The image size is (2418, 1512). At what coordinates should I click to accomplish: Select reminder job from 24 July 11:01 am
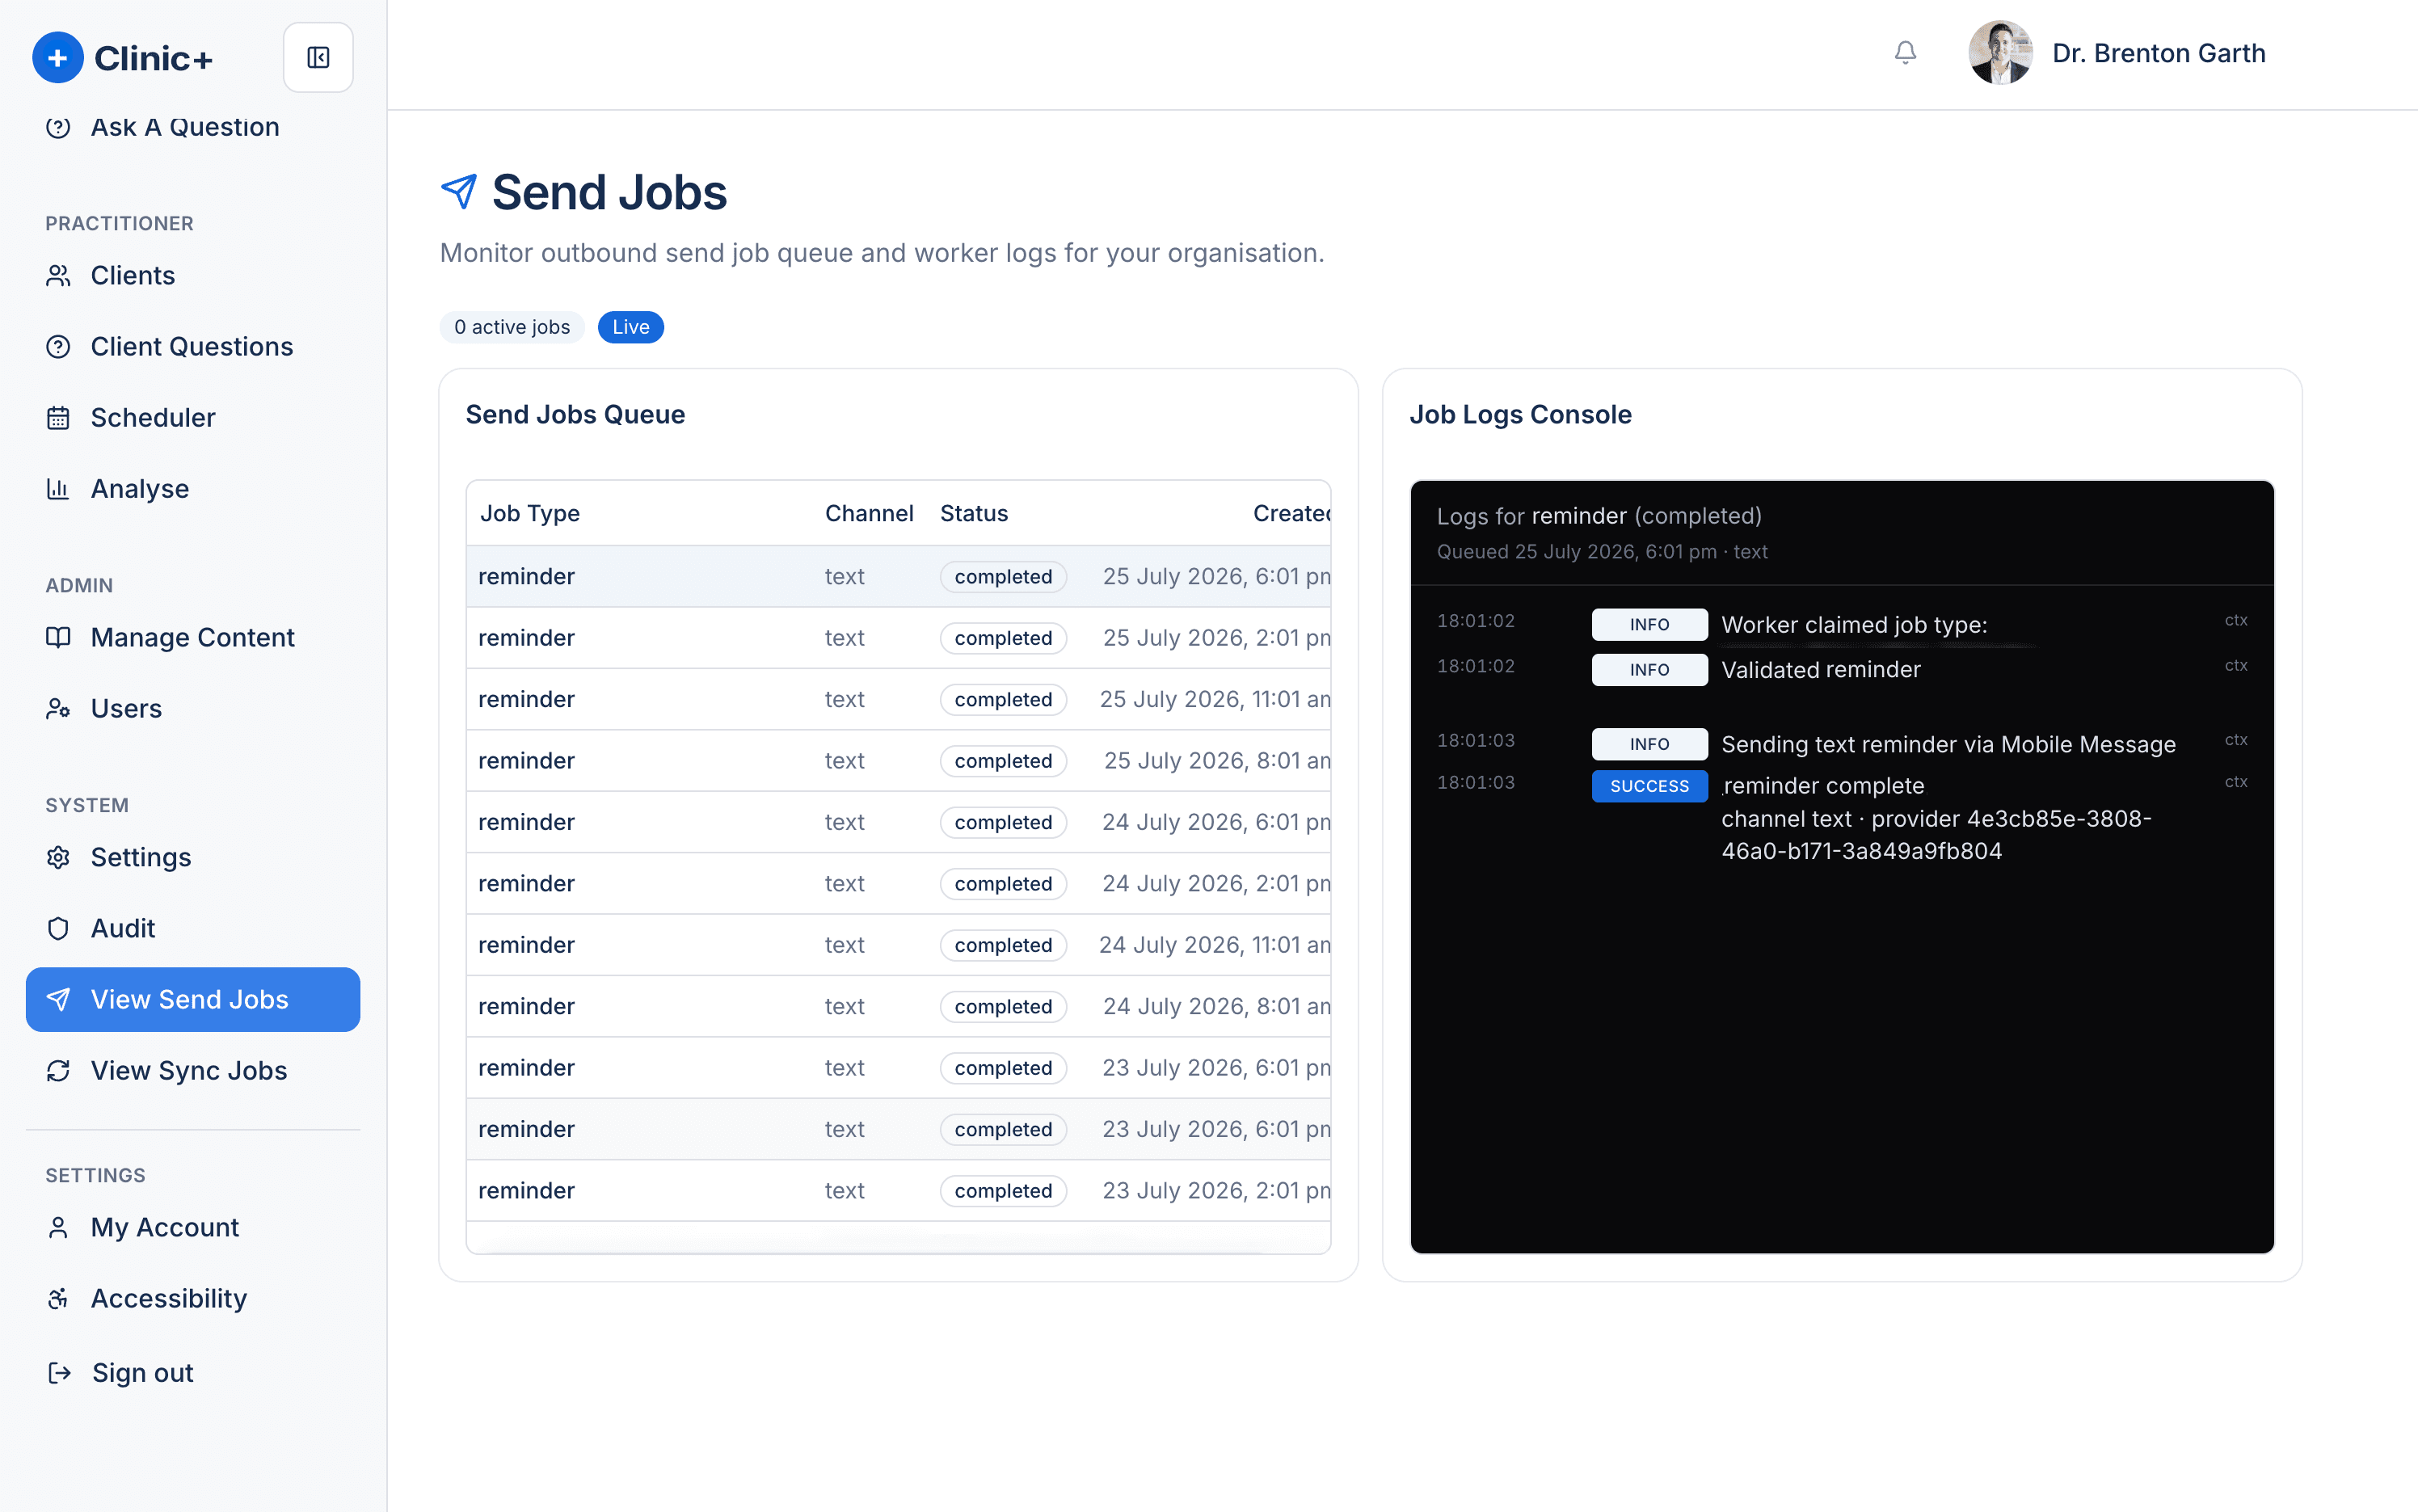[x=898, y=945]
